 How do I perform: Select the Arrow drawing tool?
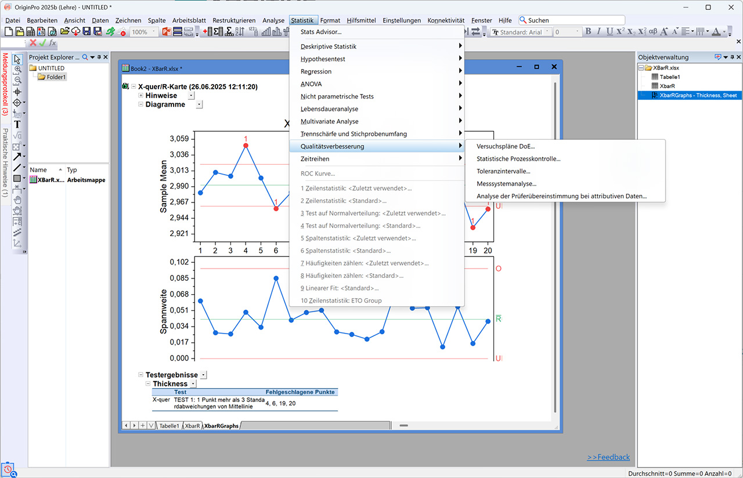17,157
